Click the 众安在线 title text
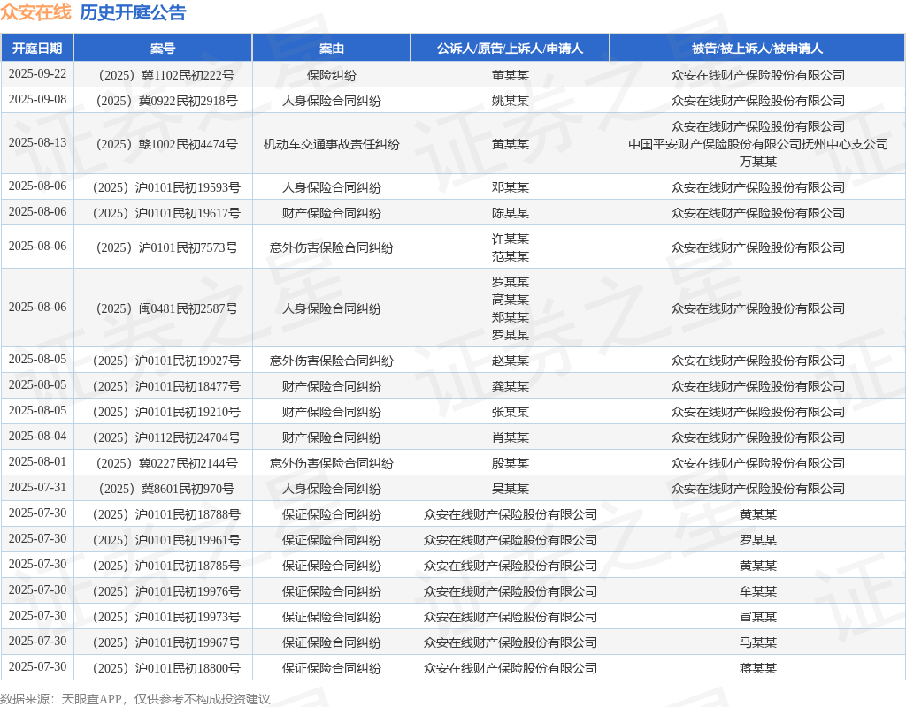The height and width of the screenshot is (707, 906). tap(35, 12)
